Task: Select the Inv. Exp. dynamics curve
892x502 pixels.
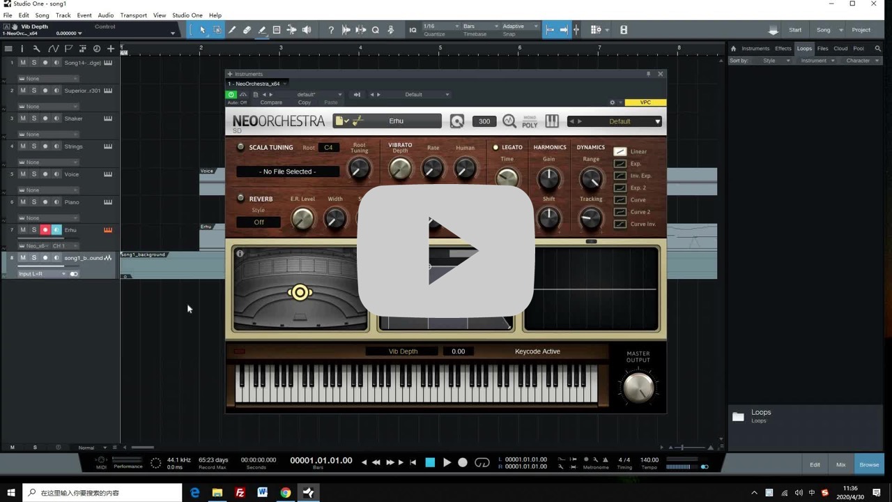Action: tap(620, 176)
